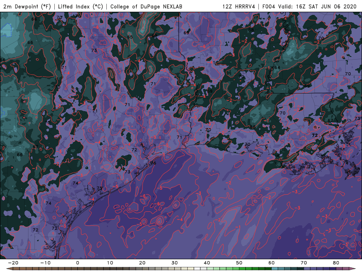Image resolution: width=362 pixels, height=271 pixels.
Task: Pick the magenta swatch at the color bar's right end
Action: pos(346,269)
